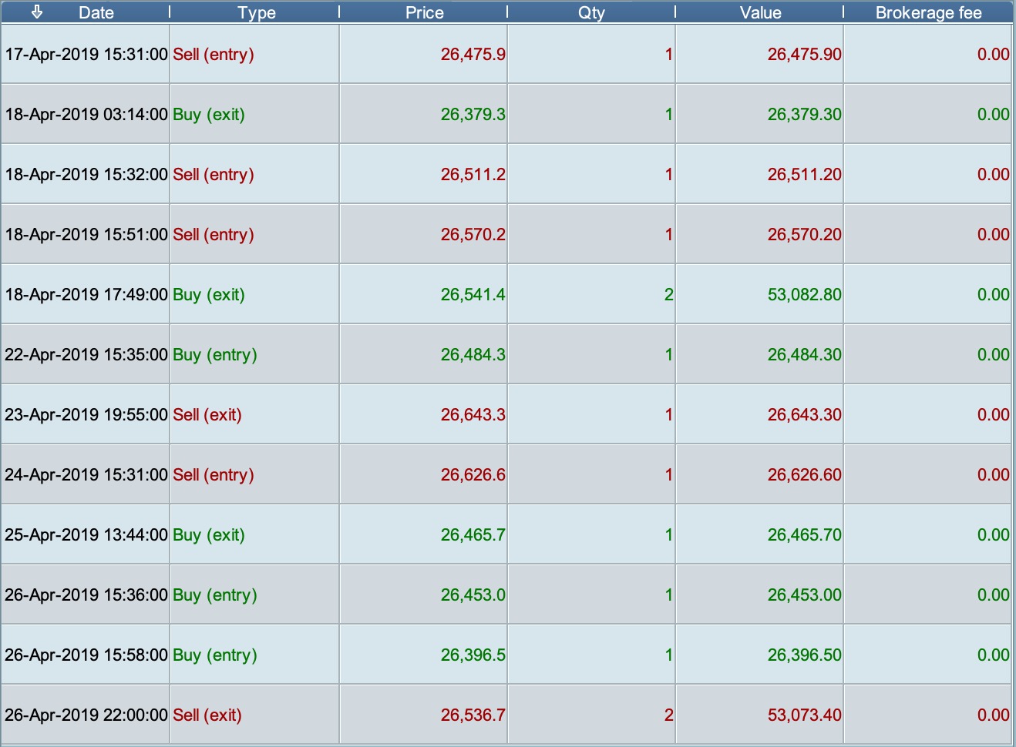Click the value cell 26,453.00
This screenshot has height=747, width=1016.
pyautogui.click(x=804, y=595)
